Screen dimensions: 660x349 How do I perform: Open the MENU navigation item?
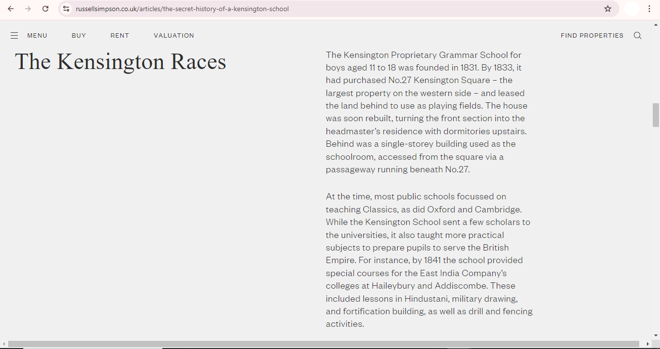coord(37,36)
